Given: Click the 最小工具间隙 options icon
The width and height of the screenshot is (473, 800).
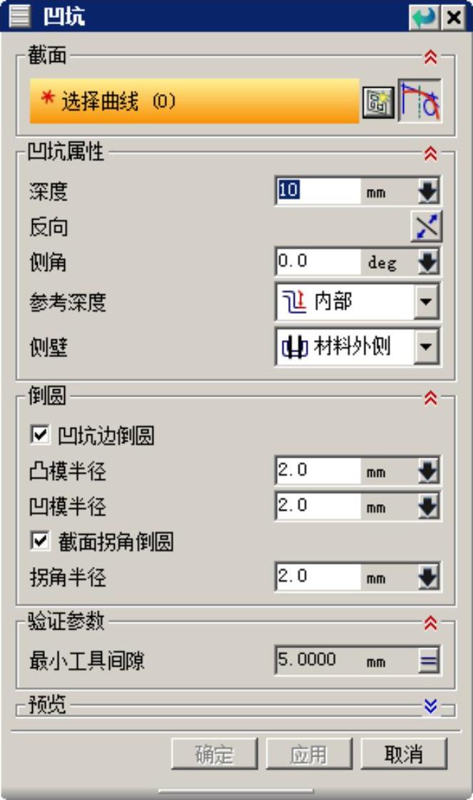Looking at the screenshot, I should point(429,661).
